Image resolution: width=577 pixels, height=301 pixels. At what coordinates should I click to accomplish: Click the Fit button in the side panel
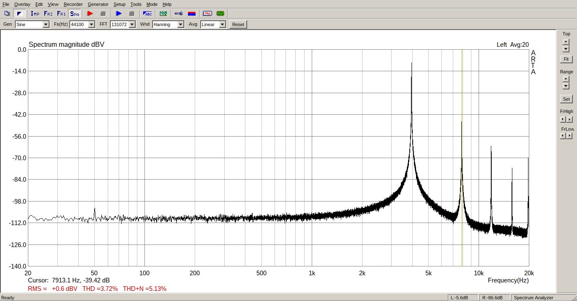click(x=566, y=59)
